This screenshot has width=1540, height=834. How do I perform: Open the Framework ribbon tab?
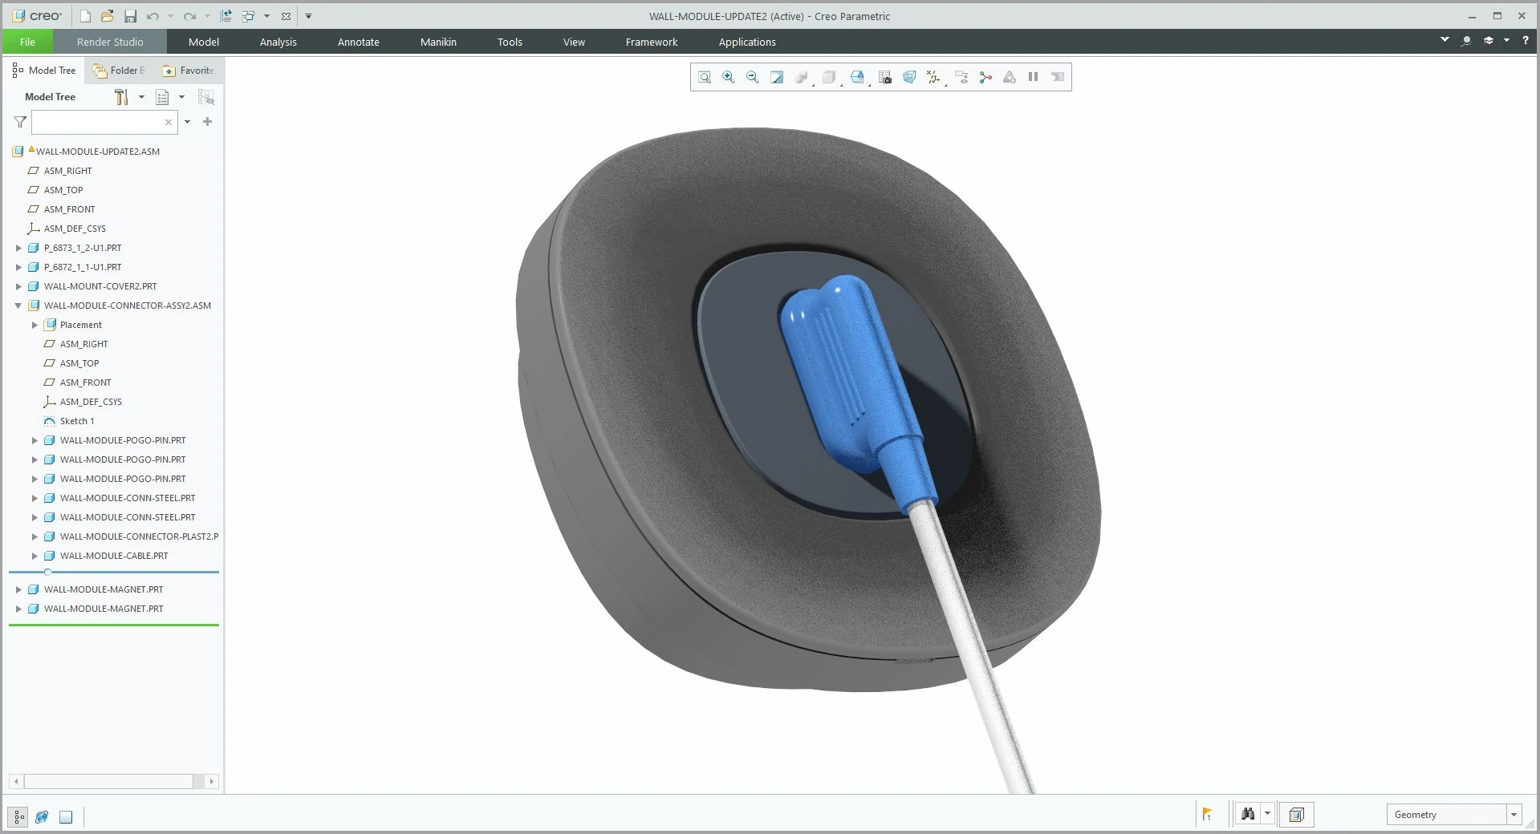point(652,42)
